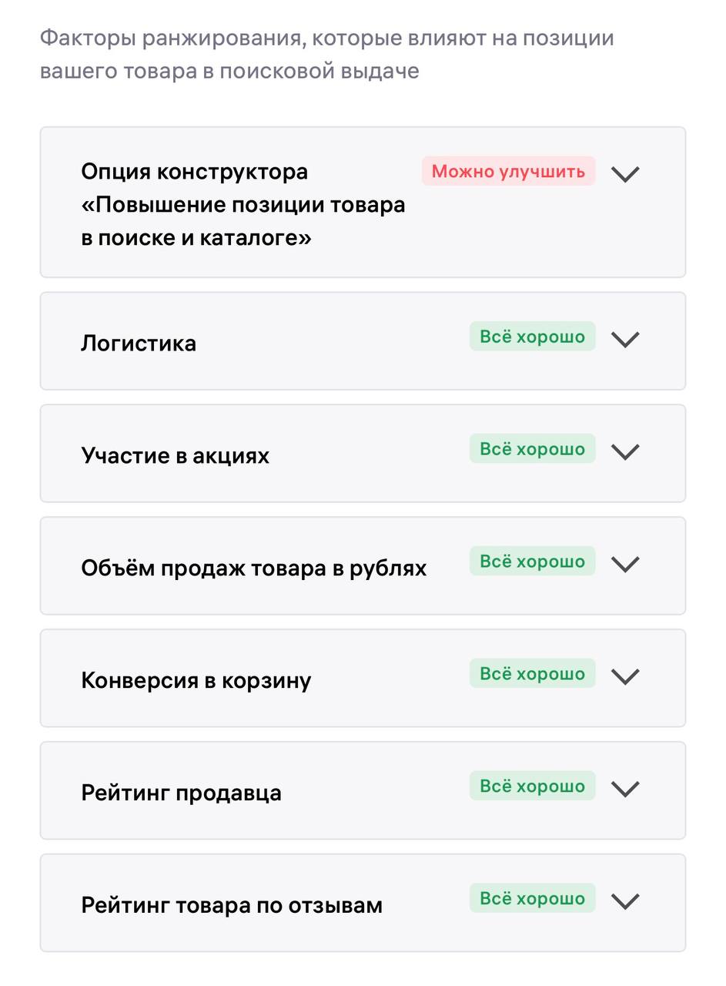Open the Логистика title text
This screenshot has width=726, height=986.
(x=139, y=343)
